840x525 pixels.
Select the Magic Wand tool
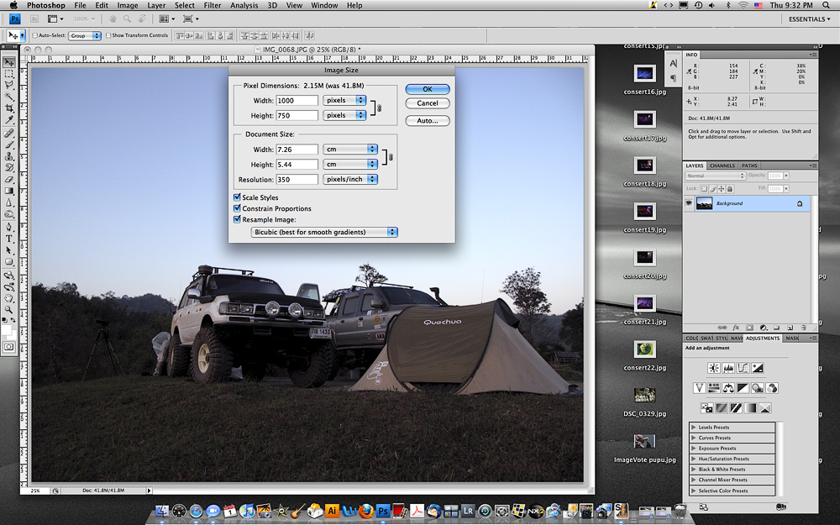(8, 97)
